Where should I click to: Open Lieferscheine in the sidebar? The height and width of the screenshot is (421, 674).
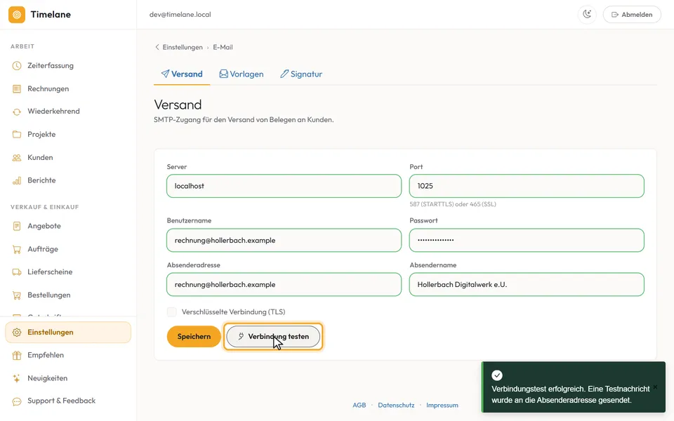68,272
